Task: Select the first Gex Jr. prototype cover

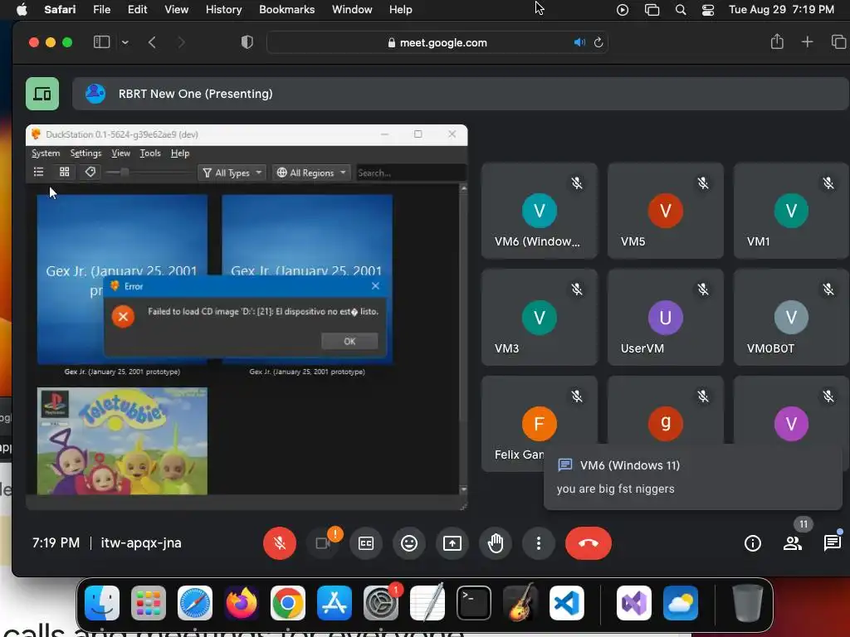Action: [122, 279]
